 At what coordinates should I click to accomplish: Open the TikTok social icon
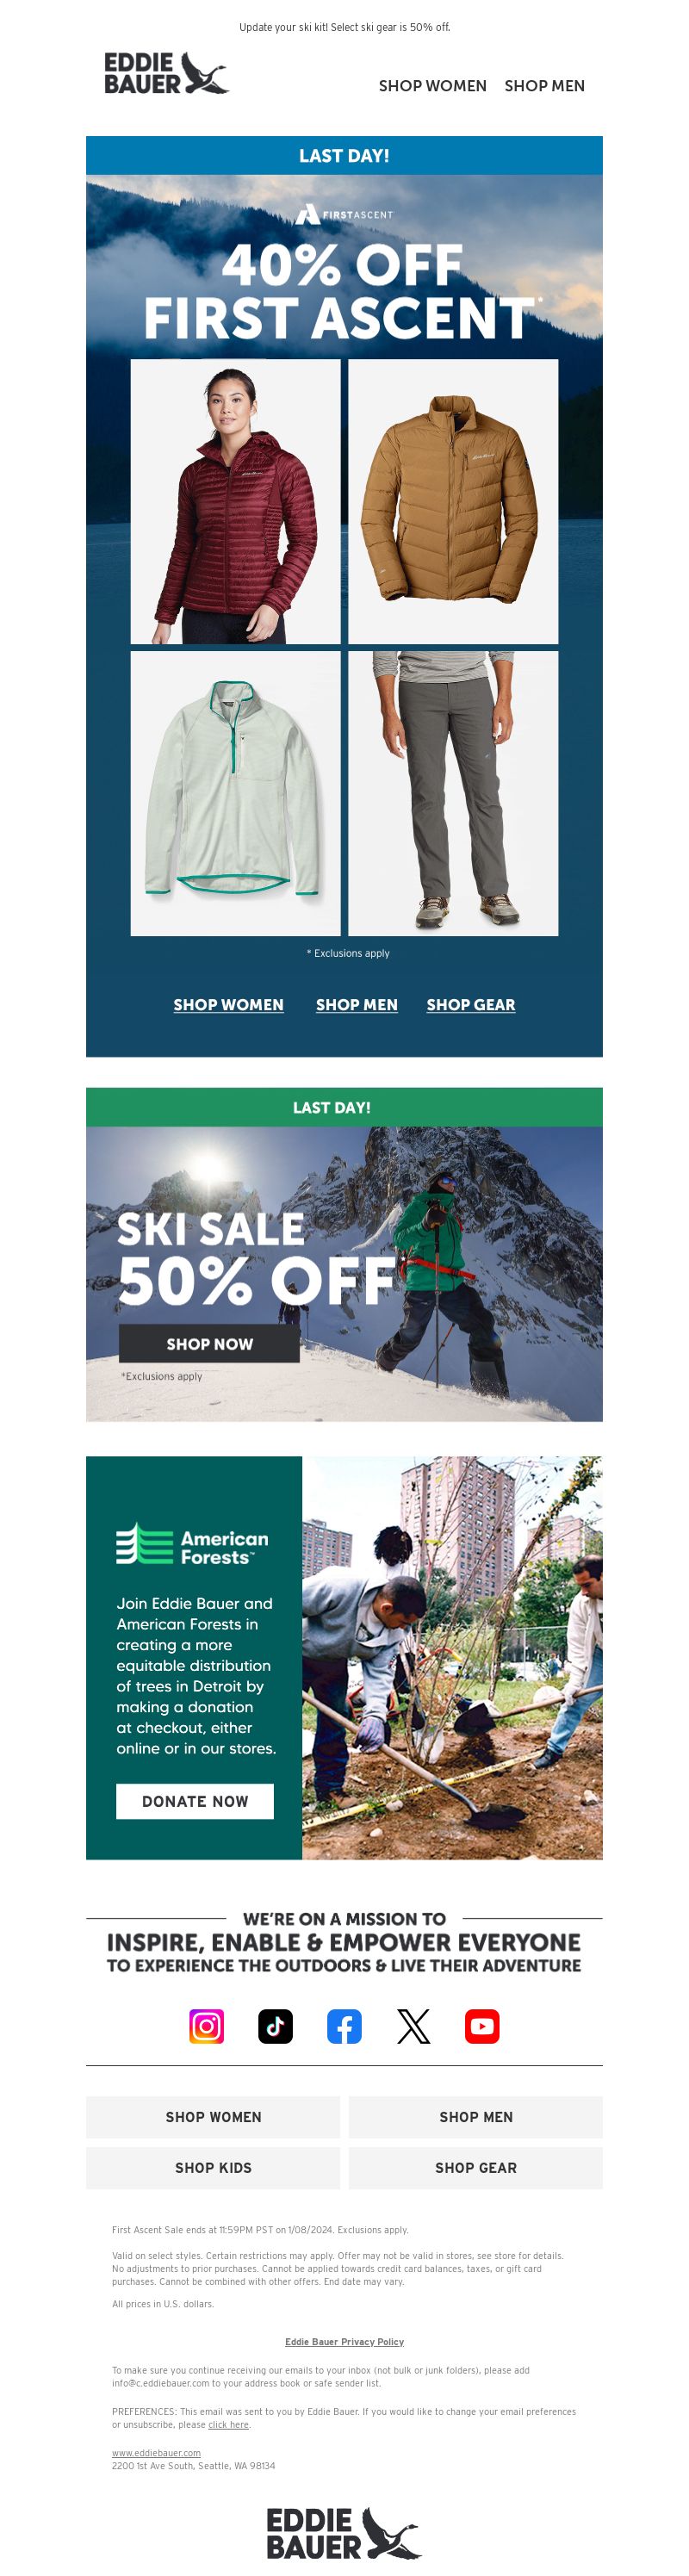[275, 2026]
